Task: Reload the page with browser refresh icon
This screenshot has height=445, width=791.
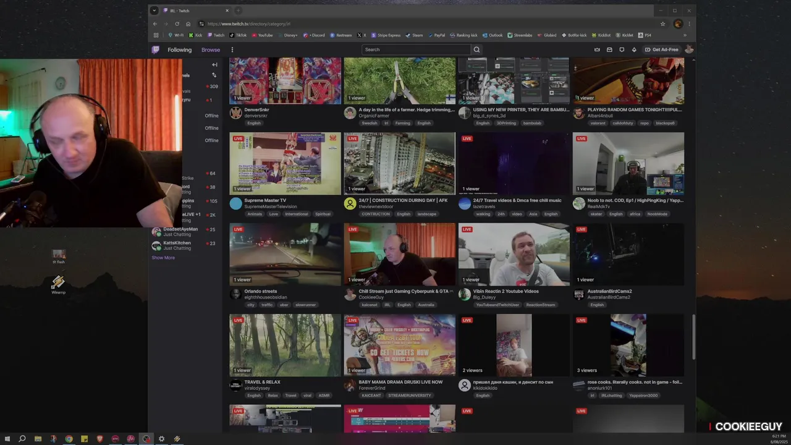Action: (x=177, y=24)
